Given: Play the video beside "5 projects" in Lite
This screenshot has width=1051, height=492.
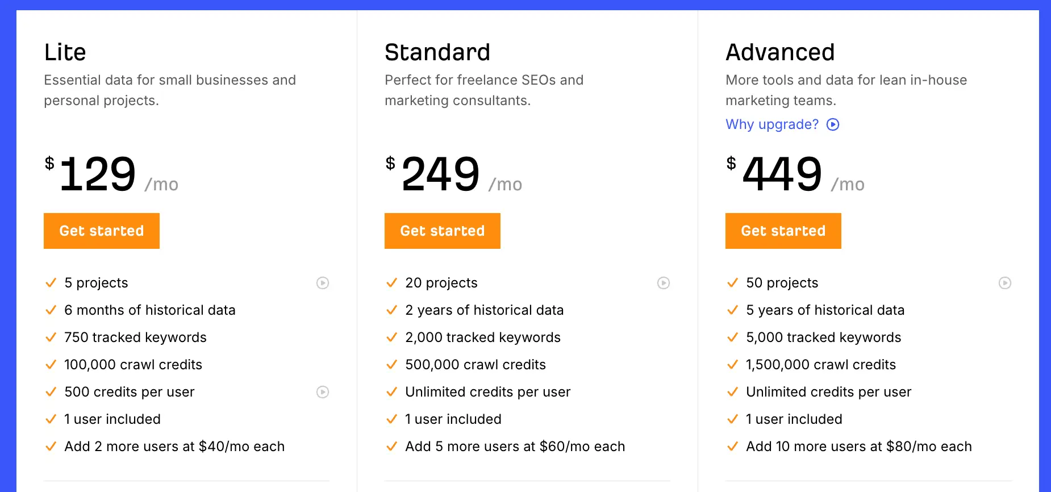Looking at the screenshot, I should 323,282.
